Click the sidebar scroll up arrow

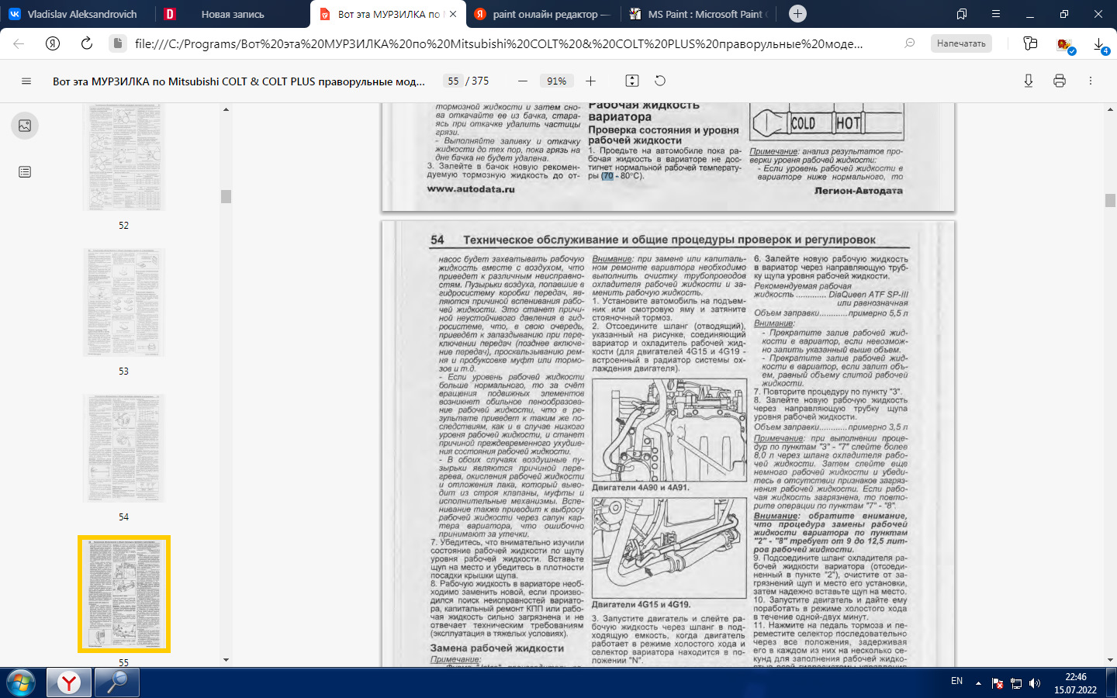coord(227,109)
